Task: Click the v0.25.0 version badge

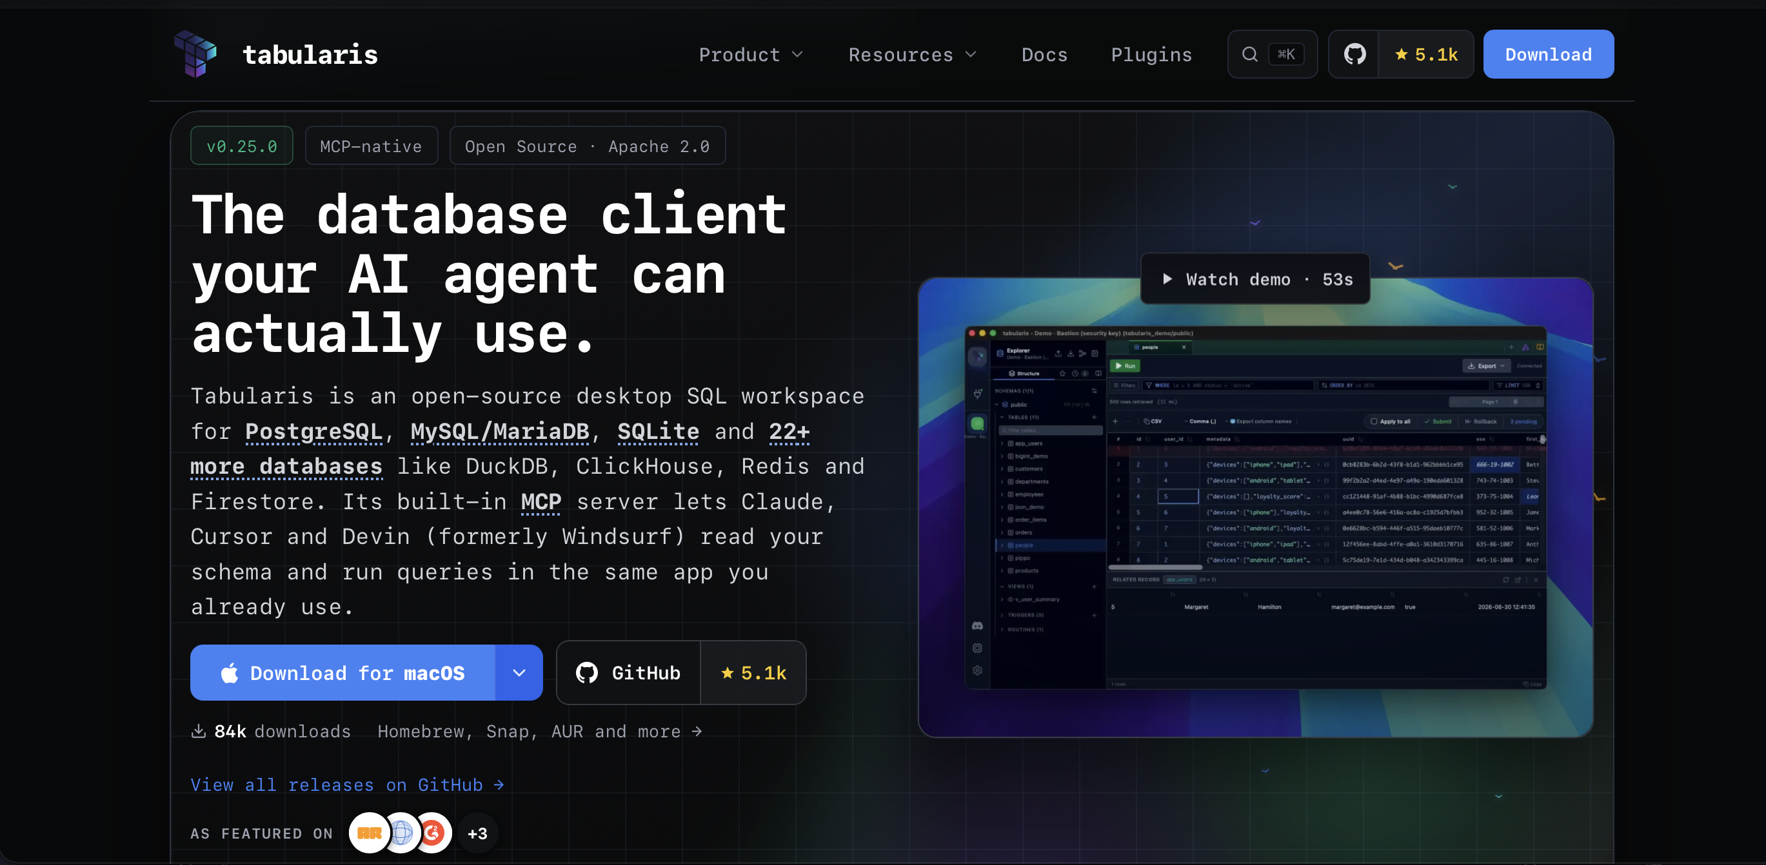Action: [241, 146]
